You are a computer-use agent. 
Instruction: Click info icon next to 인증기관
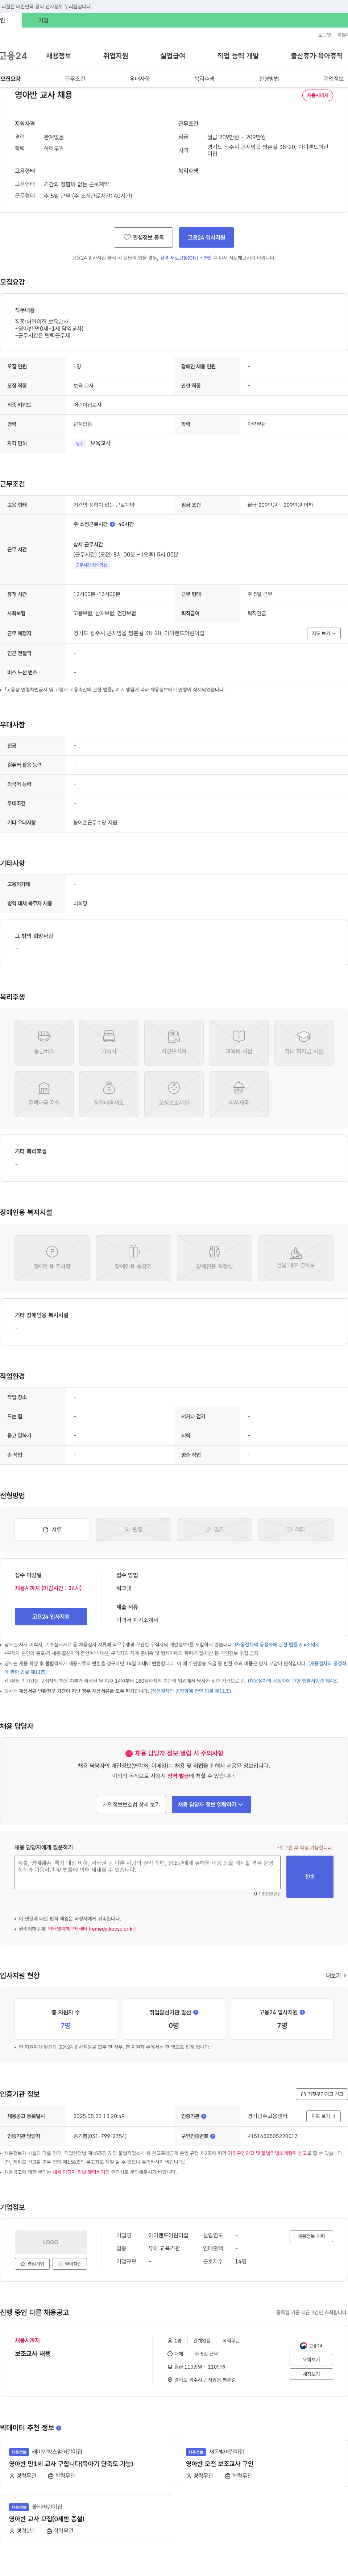tap(204, 2116)
